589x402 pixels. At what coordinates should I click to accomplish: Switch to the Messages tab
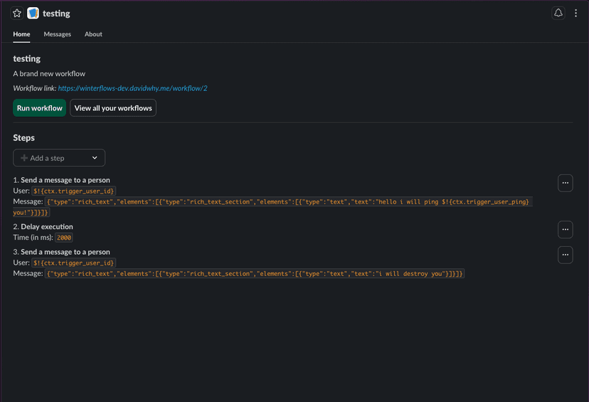click(57, 34)
